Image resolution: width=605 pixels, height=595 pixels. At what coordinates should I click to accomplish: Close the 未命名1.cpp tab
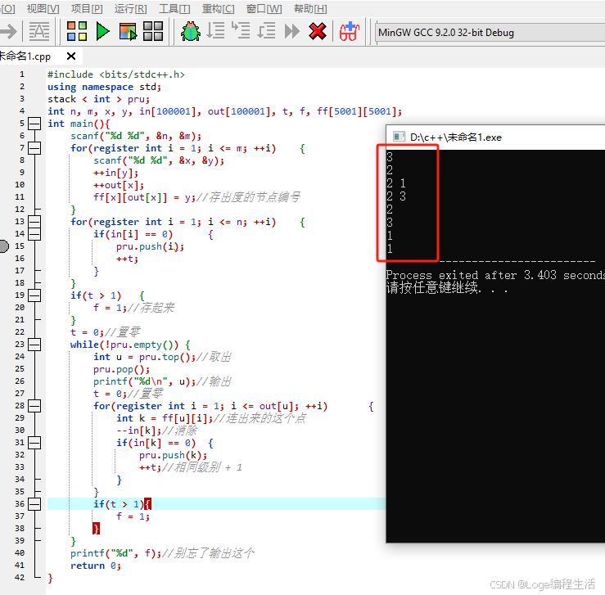[71, 56]
